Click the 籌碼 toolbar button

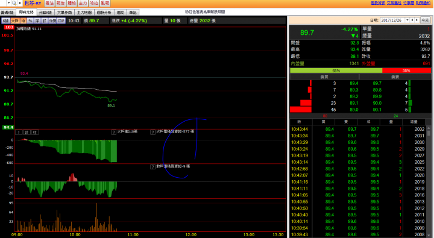72,3
